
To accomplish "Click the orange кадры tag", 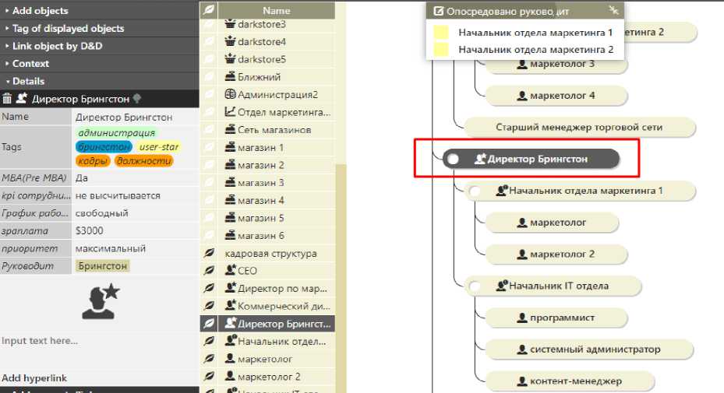I will (93, 160).
